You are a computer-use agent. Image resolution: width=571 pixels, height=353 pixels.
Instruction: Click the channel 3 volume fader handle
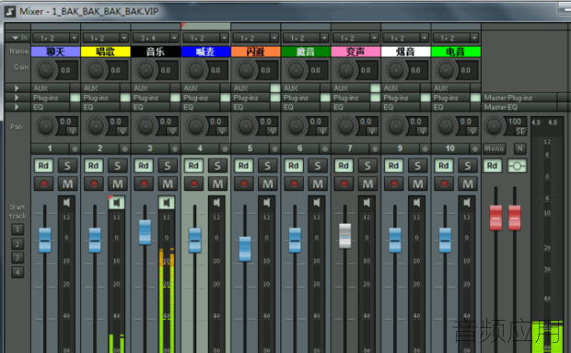145,232
